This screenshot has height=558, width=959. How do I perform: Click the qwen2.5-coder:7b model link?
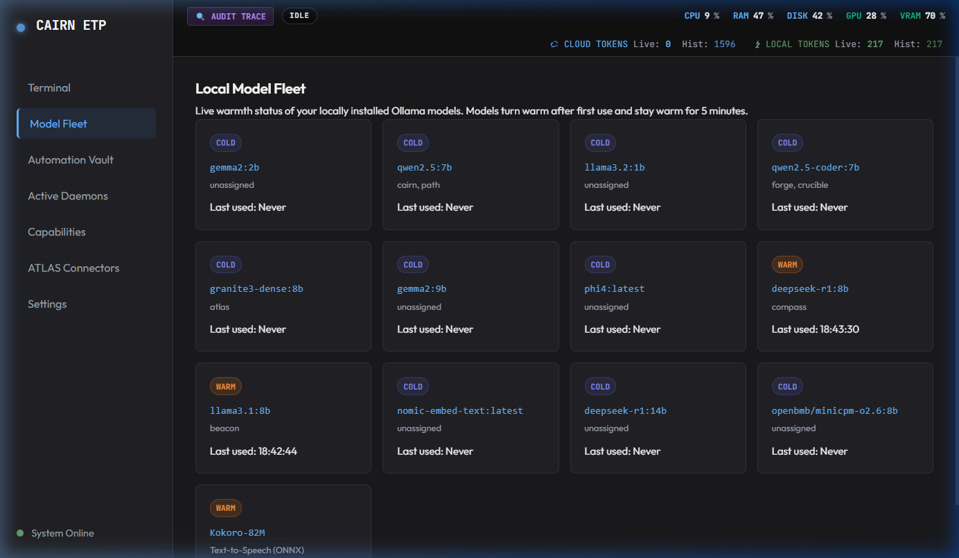pyautogui.click(x=815, y=167)
